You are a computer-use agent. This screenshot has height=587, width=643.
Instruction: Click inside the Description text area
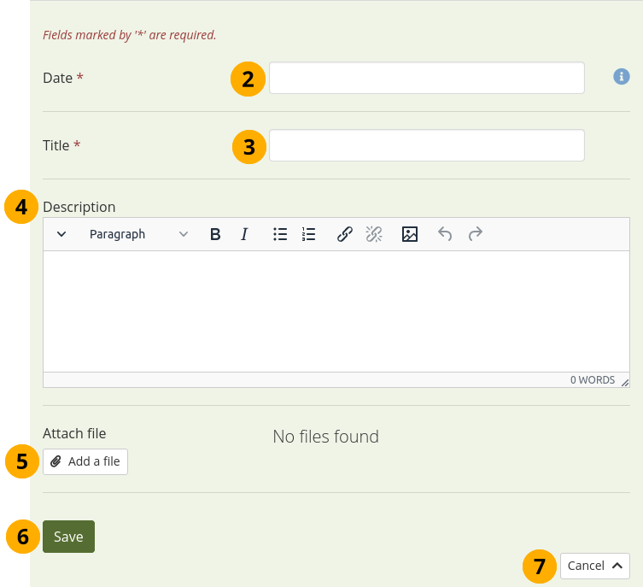tap(336, 311)
